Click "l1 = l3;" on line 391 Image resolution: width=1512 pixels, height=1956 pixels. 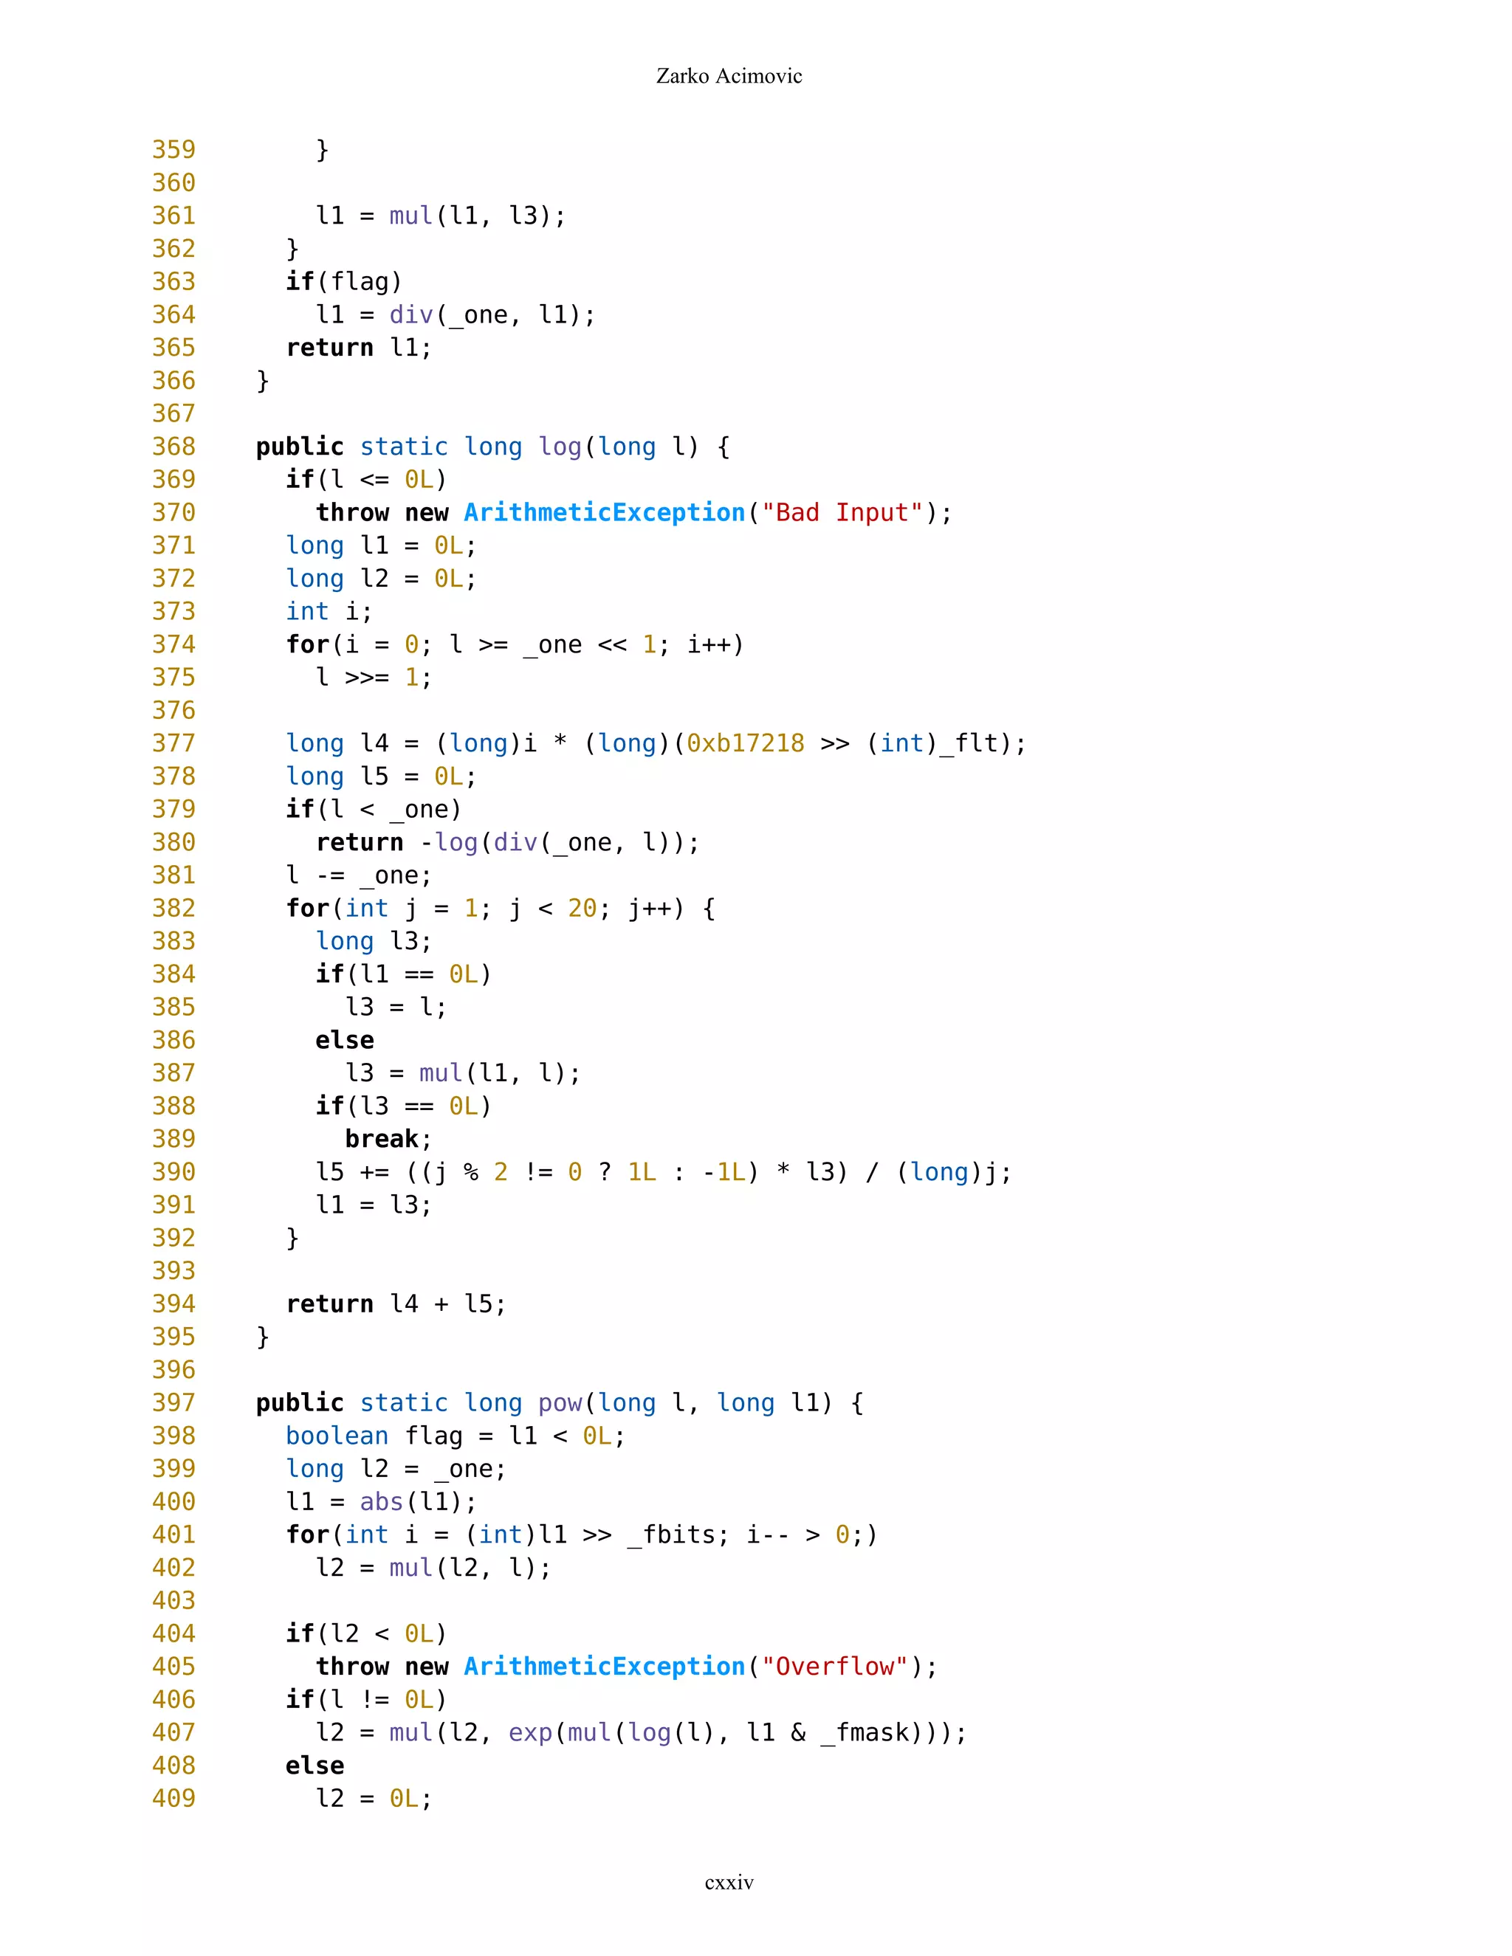374,1205
